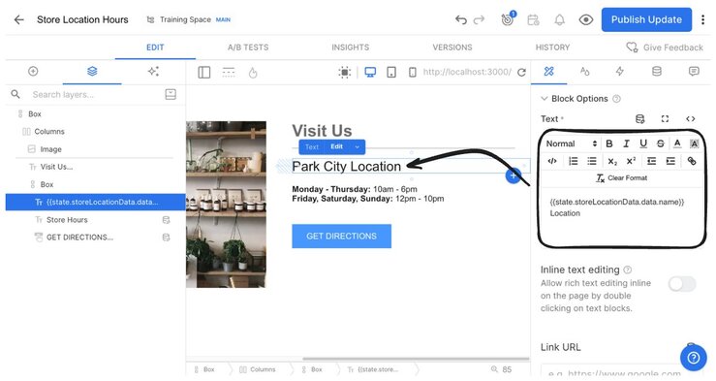Select mobile preview device
This screenshot has height=381, width=716.
(x=413, y=72)
